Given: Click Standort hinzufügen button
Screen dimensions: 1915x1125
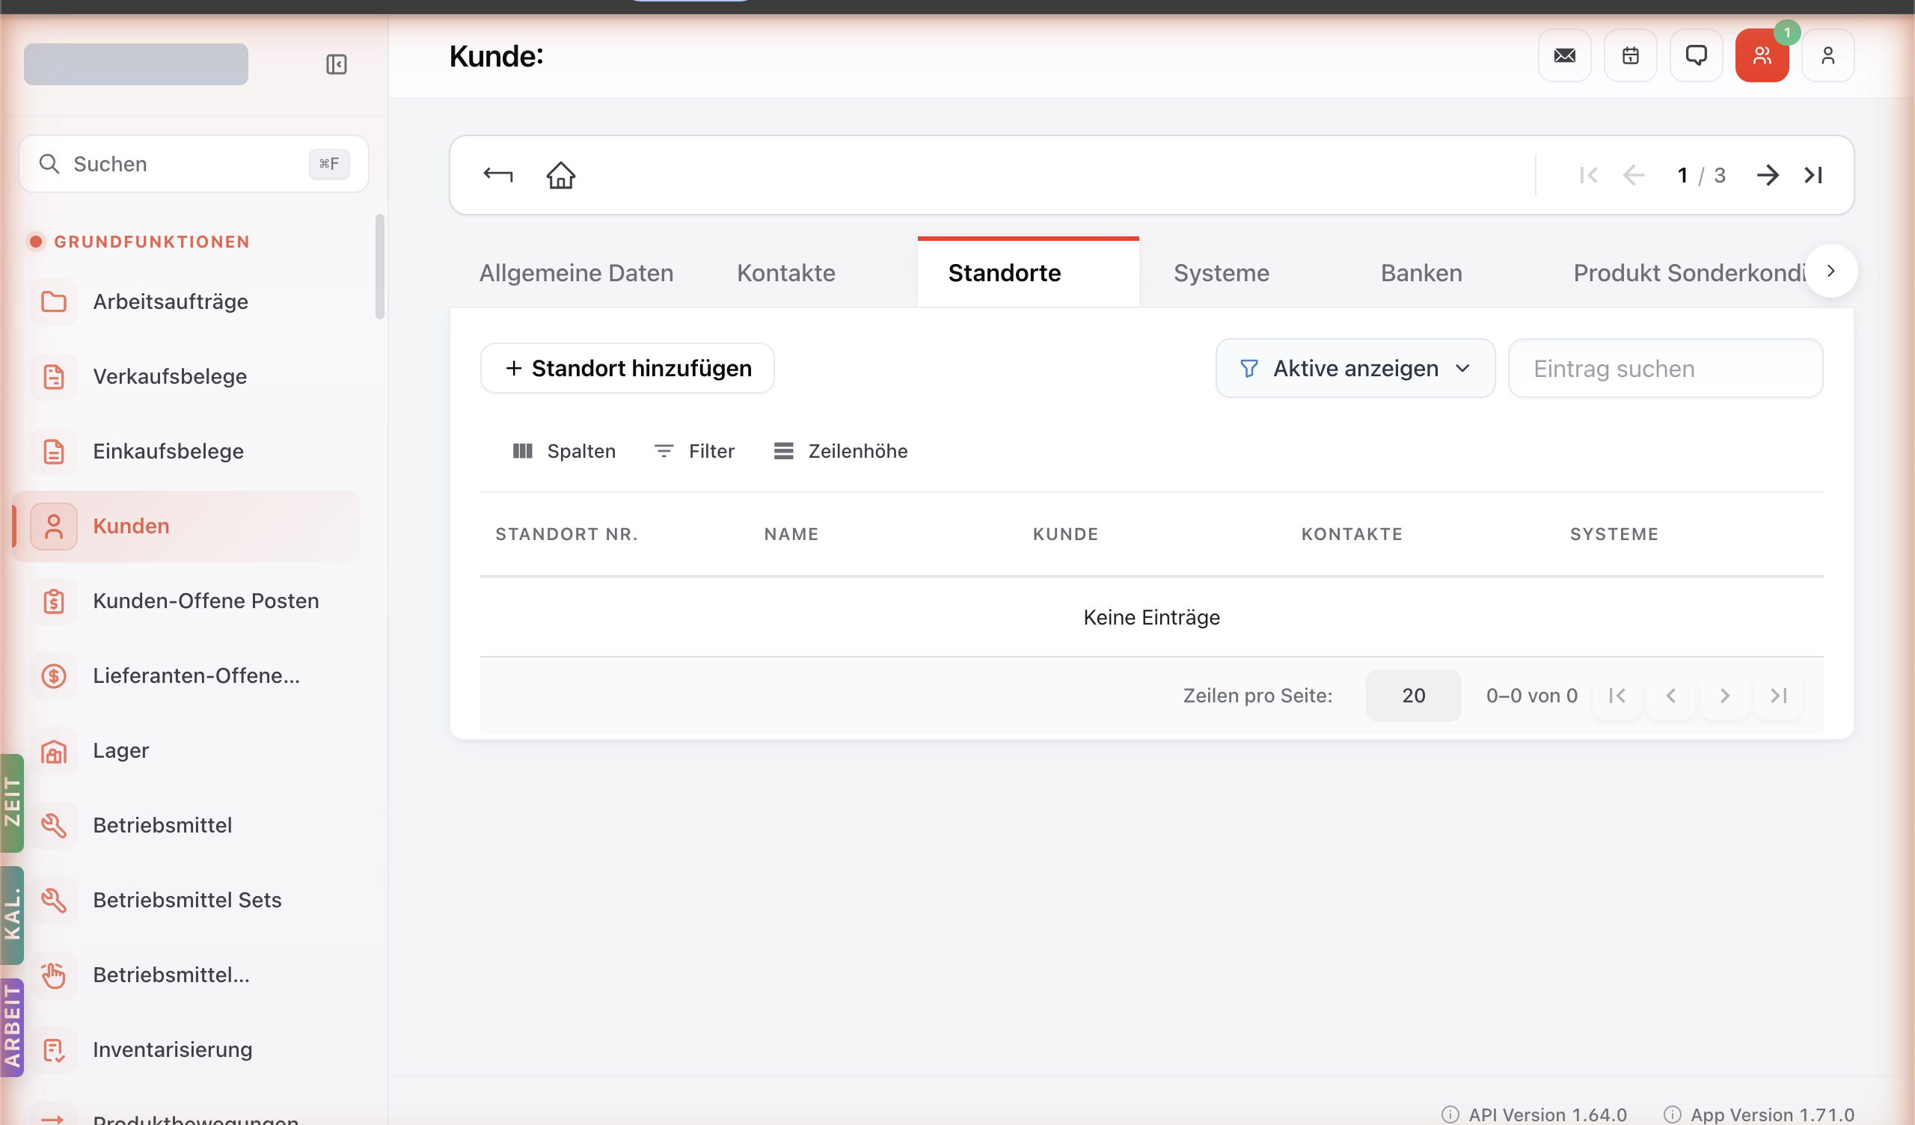Looking at the screenshot, I should click(x=627, y=368).
